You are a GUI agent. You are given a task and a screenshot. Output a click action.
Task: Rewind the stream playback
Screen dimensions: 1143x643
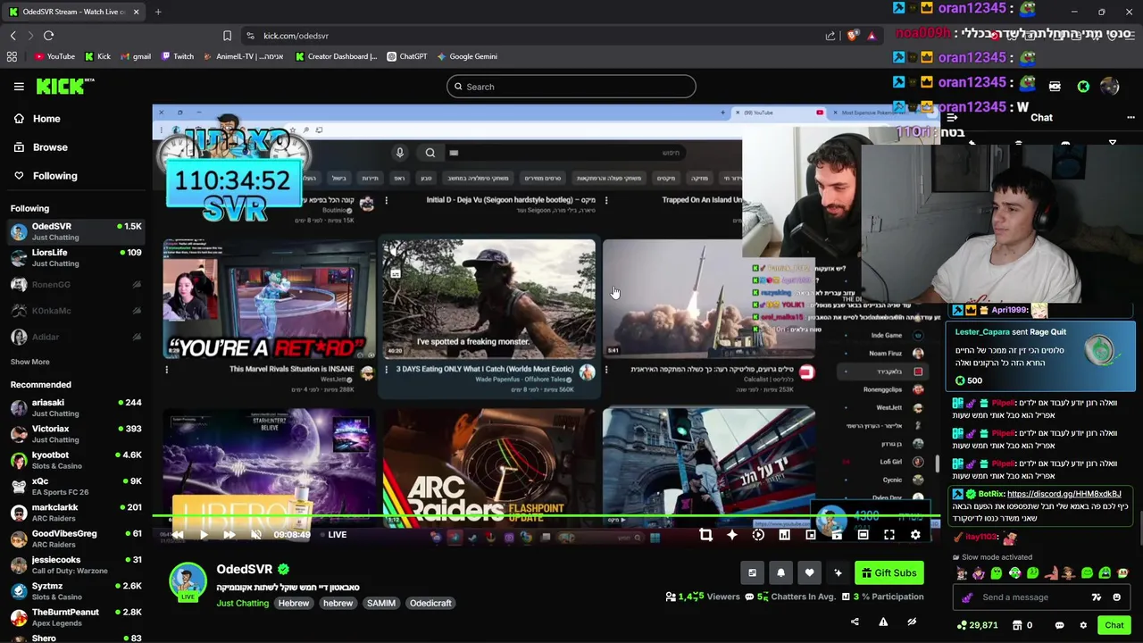pyautogui.click(x=178, y=535)
